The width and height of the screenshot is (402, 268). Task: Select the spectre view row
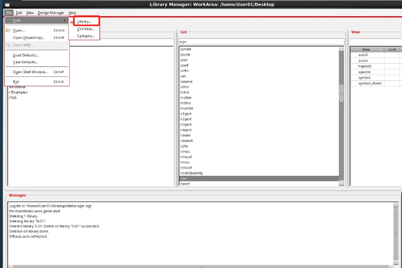pos(364,72)
